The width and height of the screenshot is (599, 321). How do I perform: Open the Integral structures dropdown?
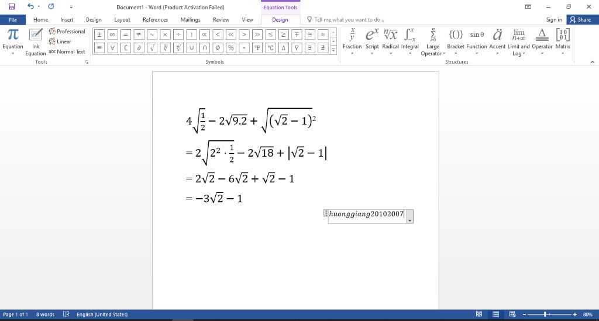tap(410, 42)
